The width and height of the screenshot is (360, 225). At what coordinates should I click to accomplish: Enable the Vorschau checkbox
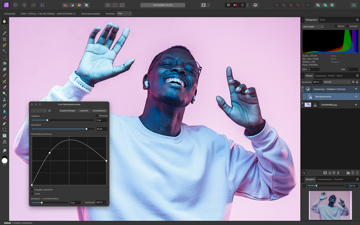[97, 116]
